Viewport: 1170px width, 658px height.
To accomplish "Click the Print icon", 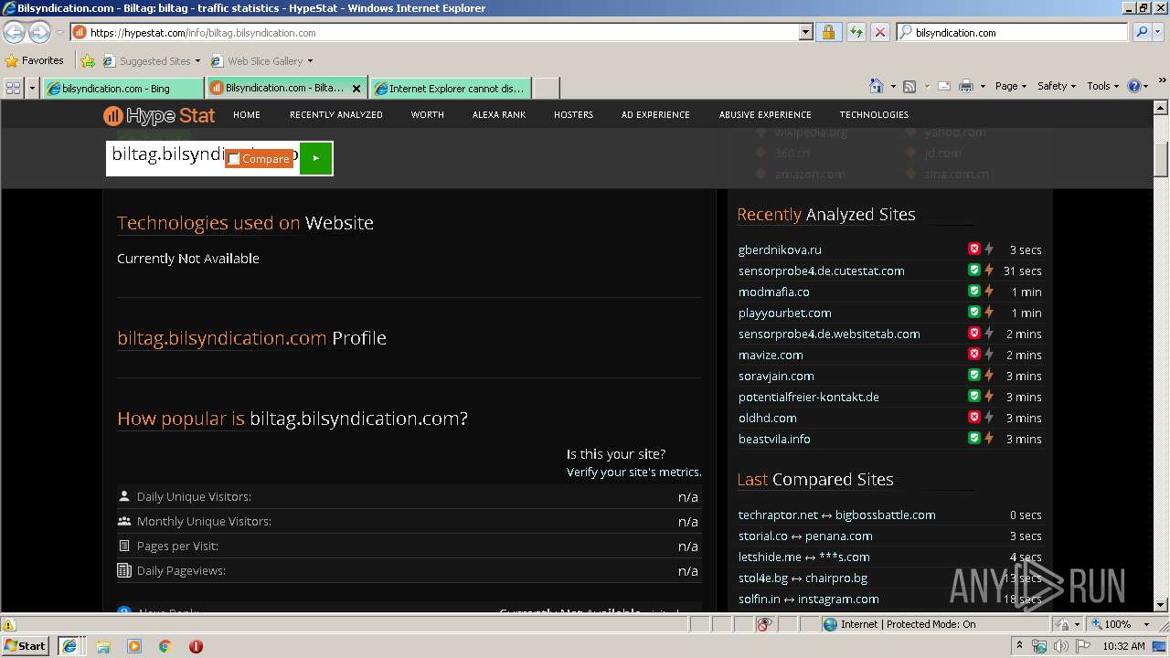I will (x=966, y=86).
